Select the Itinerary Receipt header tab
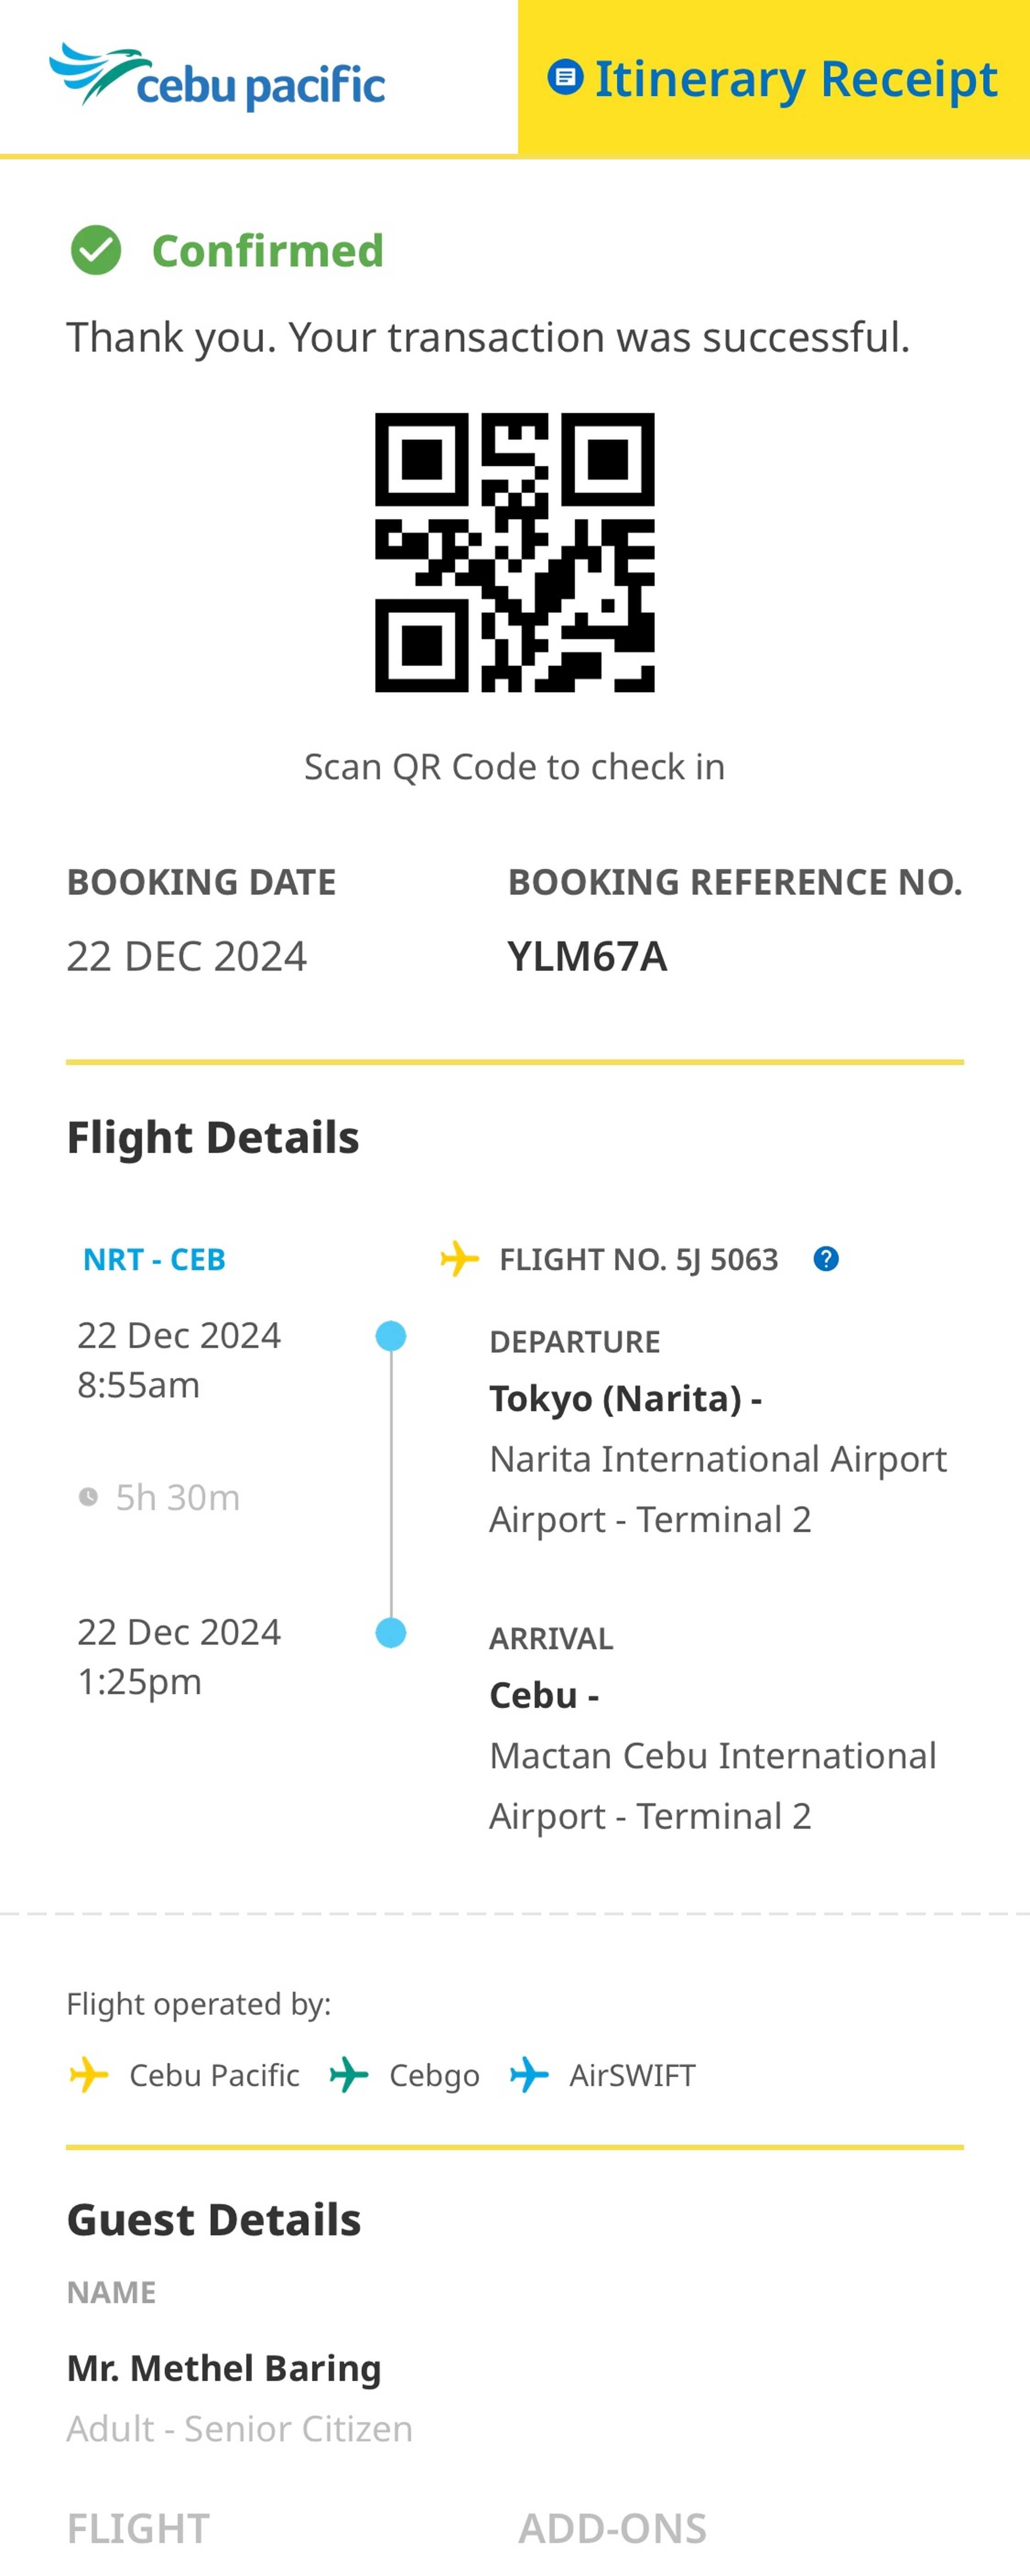1030x2576 pixels. tap(774, 78)
